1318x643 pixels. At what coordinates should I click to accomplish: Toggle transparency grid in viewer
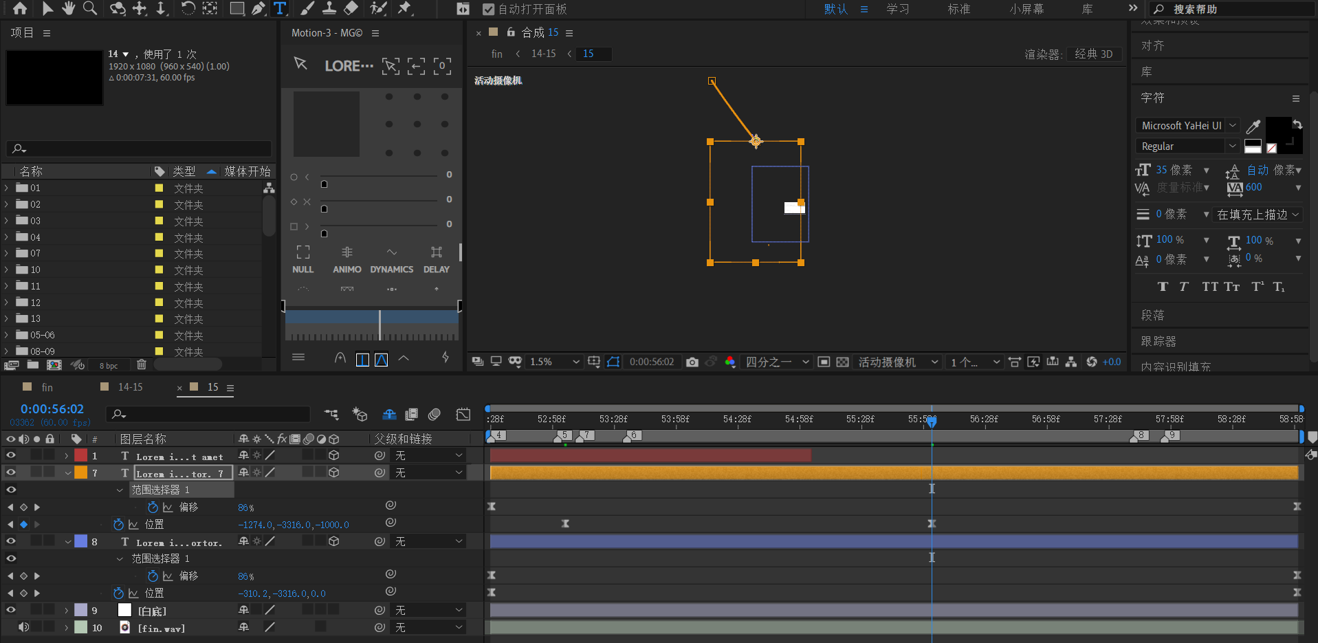[x=842, y=362]
